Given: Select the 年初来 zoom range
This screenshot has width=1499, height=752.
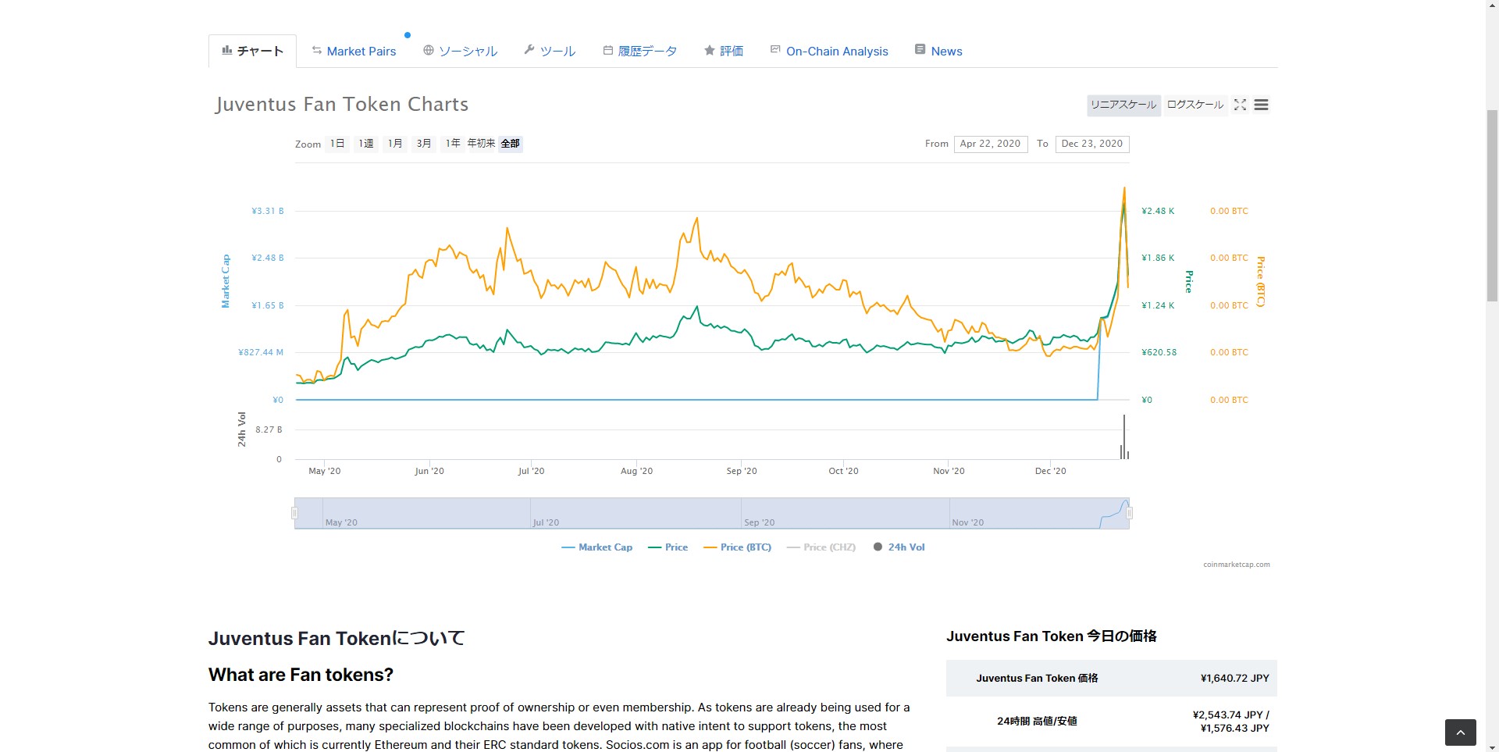Looking at the screenshot, I should point(481,144).
